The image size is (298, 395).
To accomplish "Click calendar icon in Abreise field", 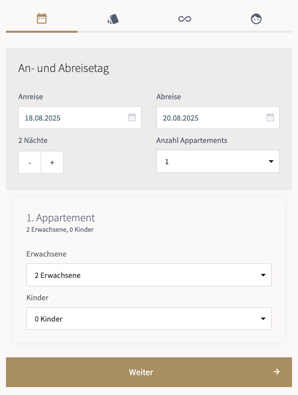I will (270, 118).
